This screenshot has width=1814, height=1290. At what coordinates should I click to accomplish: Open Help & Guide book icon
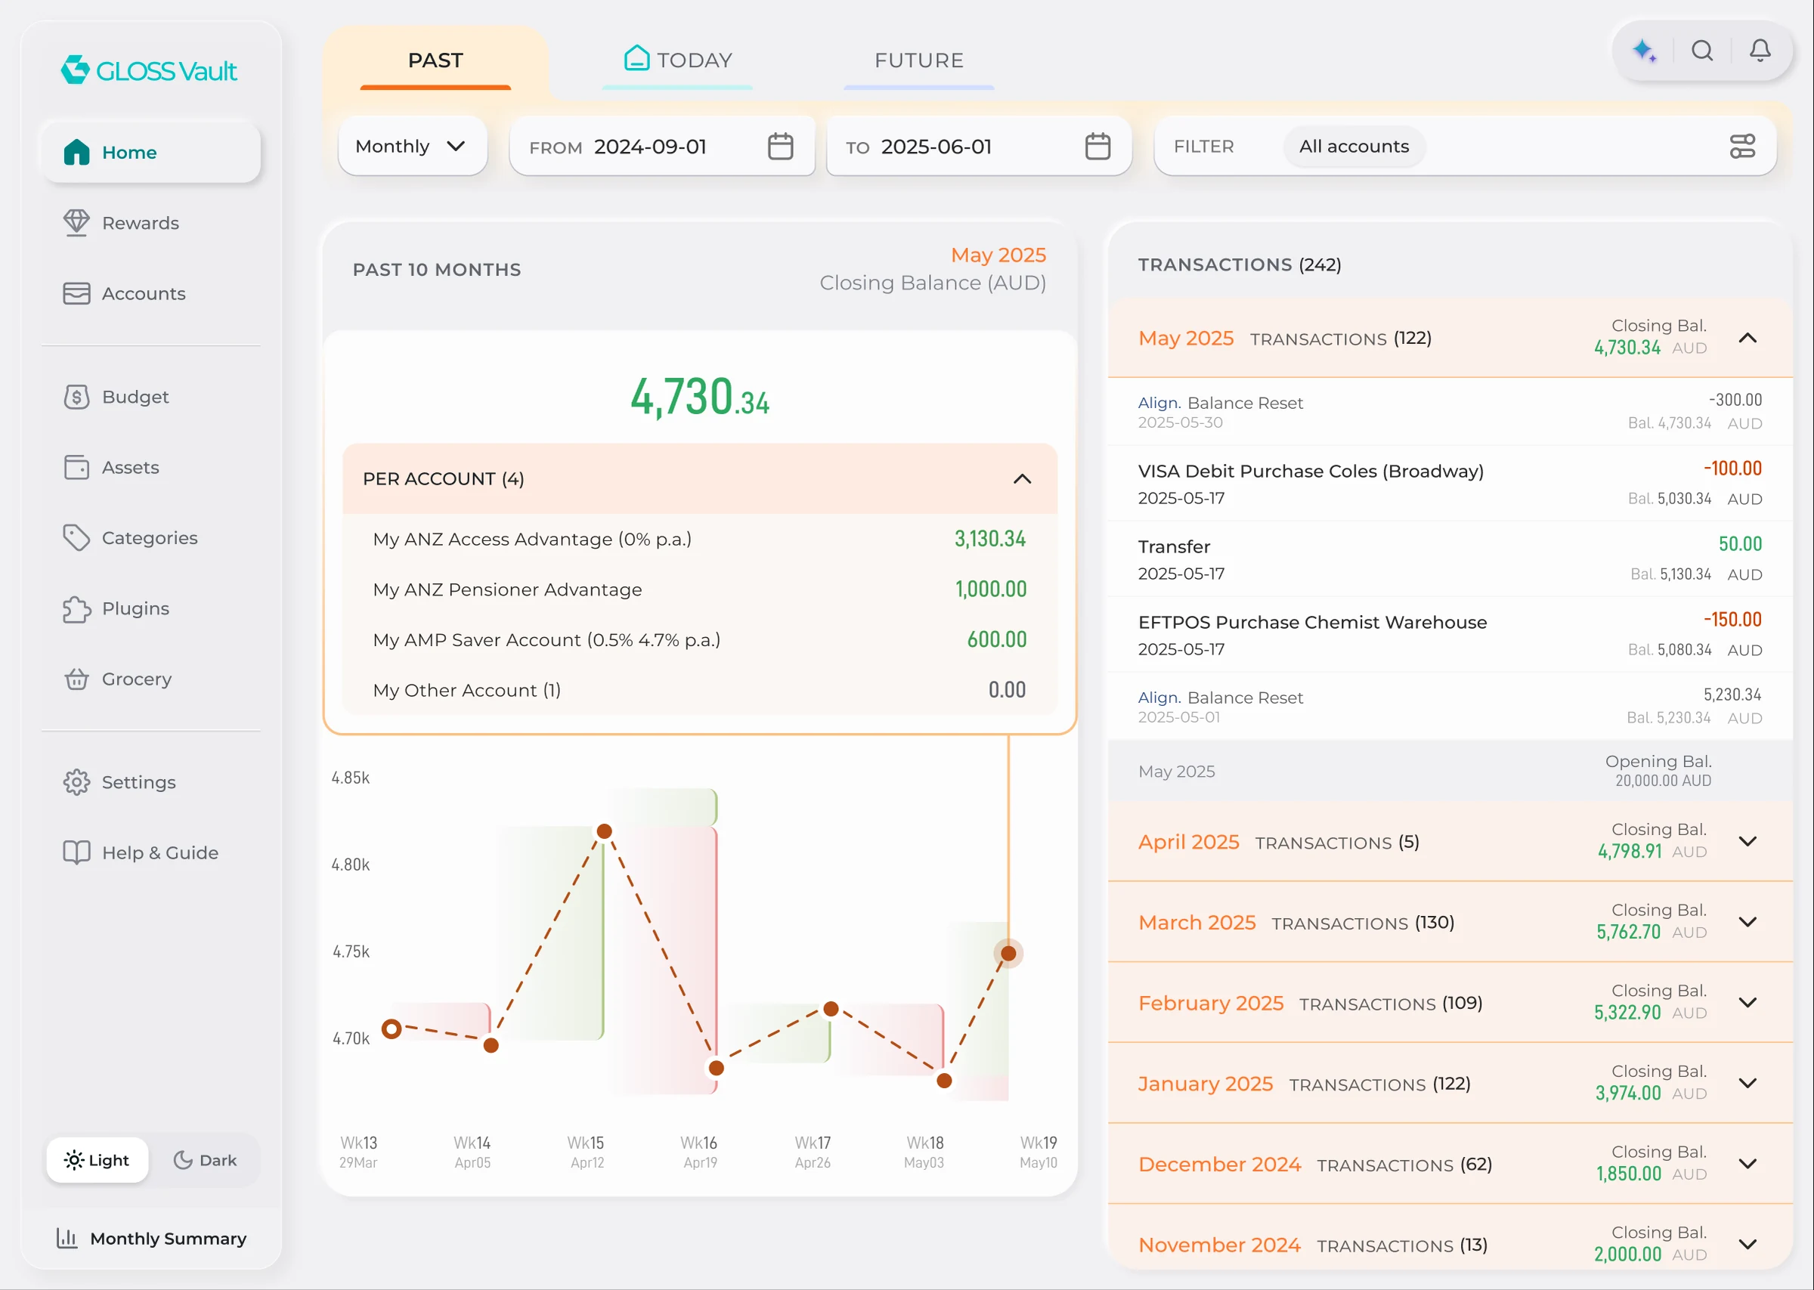76,852
